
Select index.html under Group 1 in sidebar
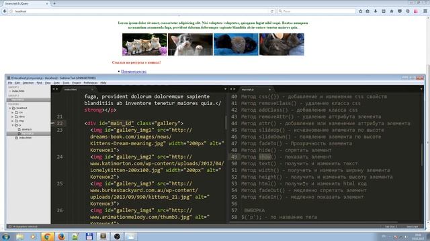pos(18,91)
